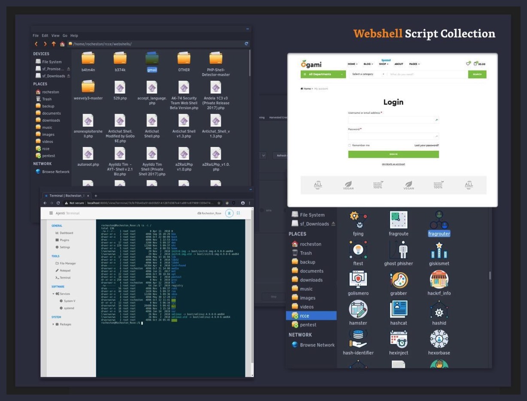Open the fping tool icon
Screen dimensions: 527x401
tap(358, 220)
